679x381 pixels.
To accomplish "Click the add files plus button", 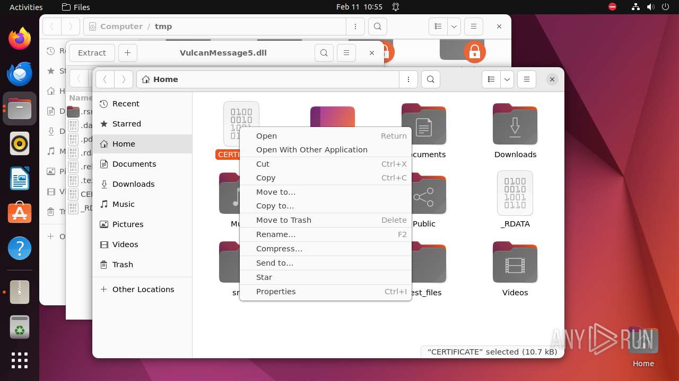I will click(128, 53).
